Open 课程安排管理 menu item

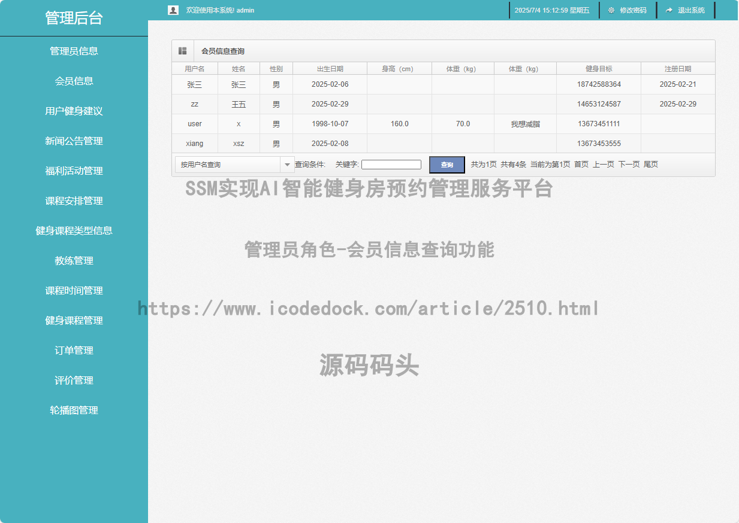coord(74,200)
